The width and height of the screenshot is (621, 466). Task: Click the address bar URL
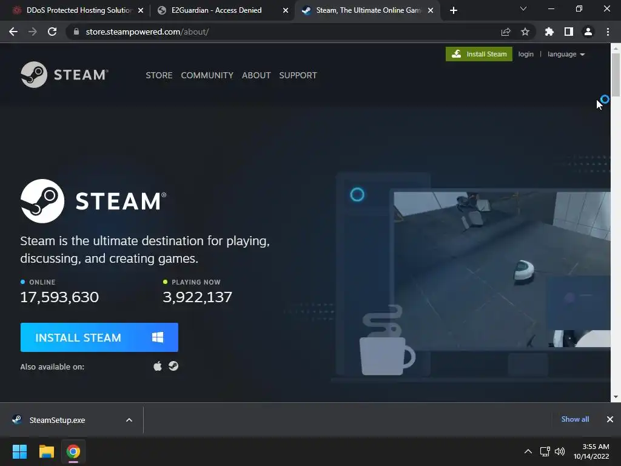pyautogui.click(x=147, y=32)
